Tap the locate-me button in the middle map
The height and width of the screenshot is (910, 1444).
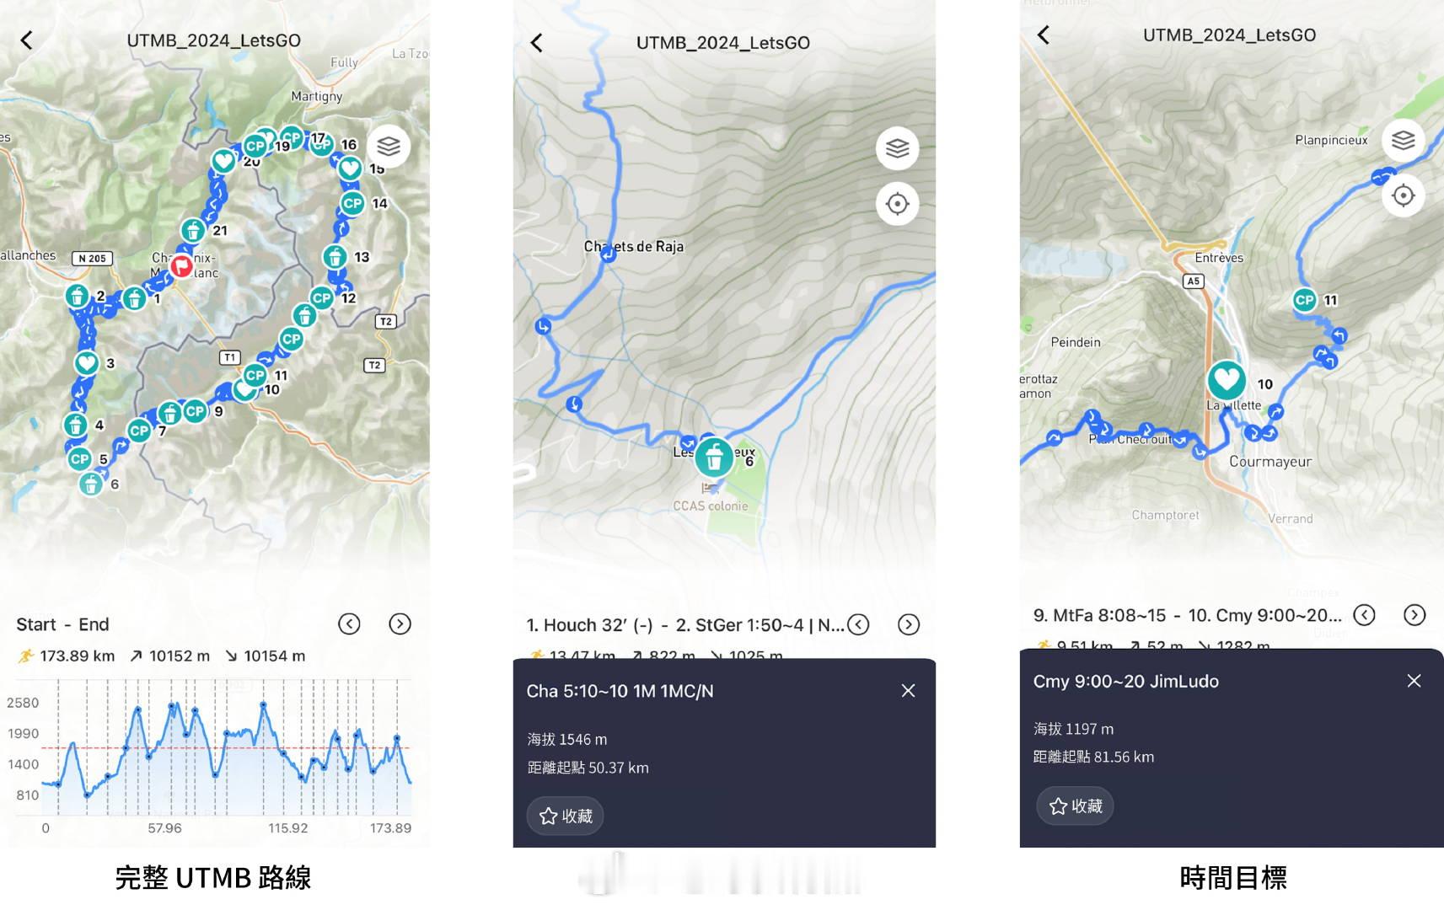897,204
